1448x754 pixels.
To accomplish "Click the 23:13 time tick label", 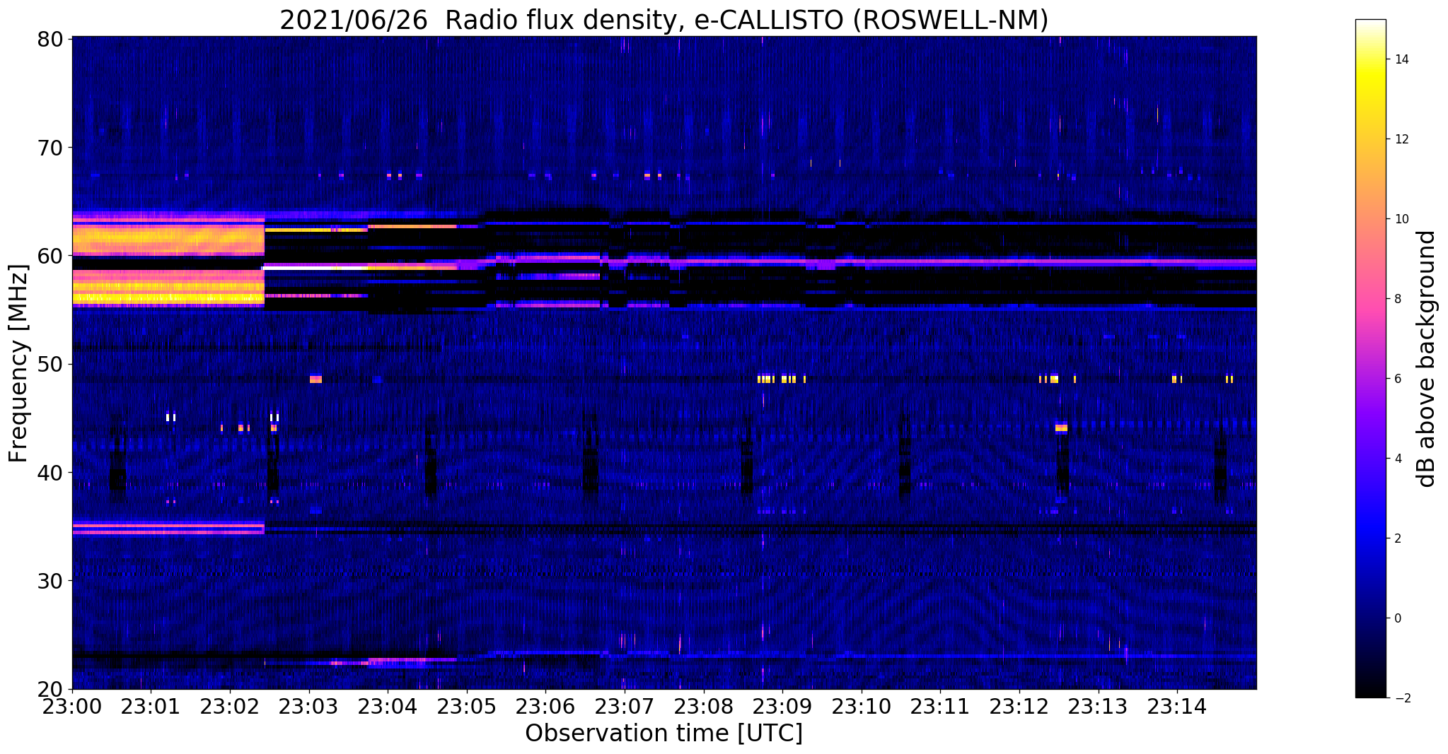I will coord(1098,707).
